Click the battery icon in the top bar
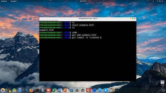Screen dimensions: 166x93 tap(162, 1)
